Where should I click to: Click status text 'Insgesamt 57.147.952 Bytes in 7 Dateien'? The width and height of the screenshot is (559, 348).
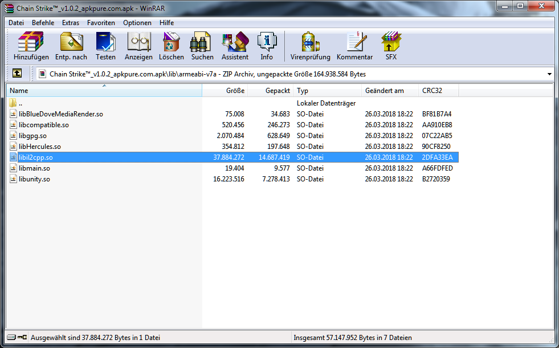tap(353, 338)
